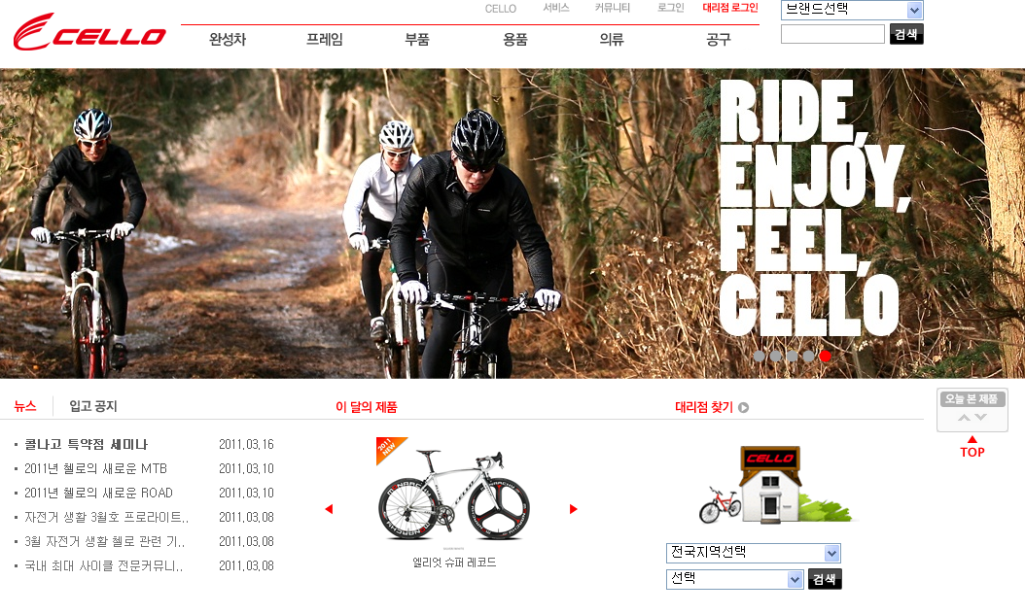Click the 대리점 로그인 link

point(730,8)
